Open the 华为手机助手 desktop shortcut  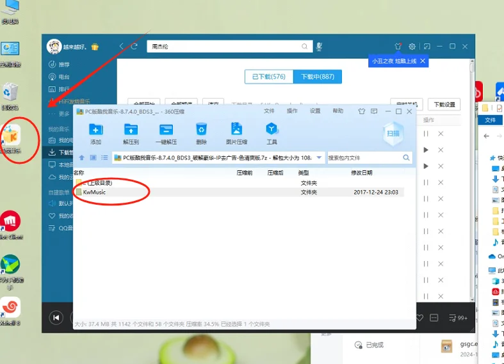[11, 272]
